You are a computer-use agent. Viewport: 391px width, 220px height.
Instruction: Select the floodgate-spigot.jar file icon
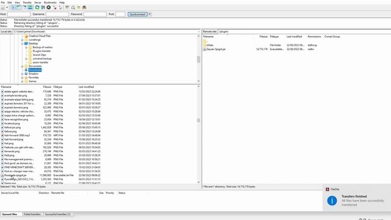2,175
